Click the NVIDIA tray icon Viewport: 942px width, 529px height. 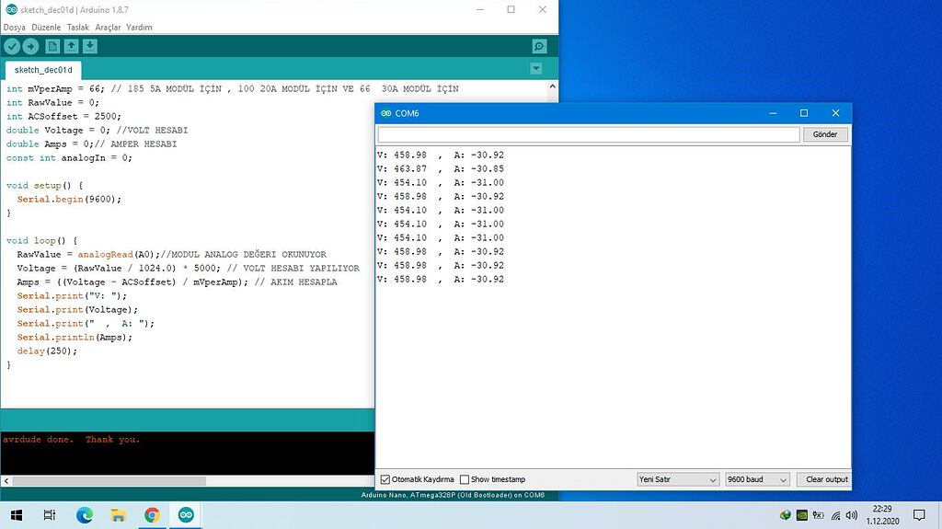(802, 515)
